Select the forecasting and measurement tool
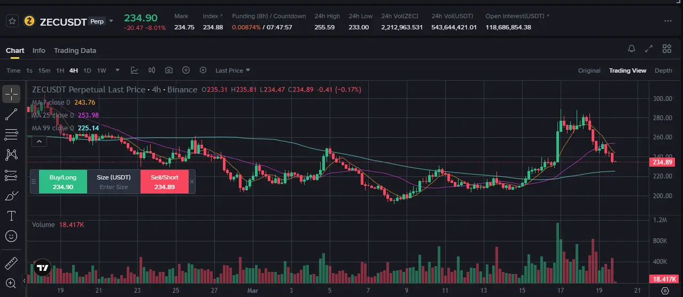The height and width of the screenshot is (297, 683). (x=11, y=175)
